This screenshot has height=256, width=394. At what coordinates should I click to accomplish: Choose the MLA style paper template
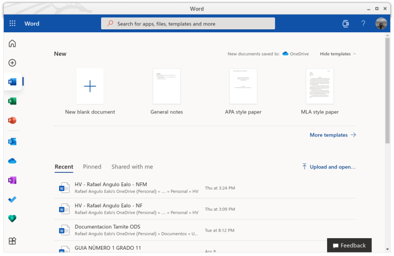coord(320,86)
